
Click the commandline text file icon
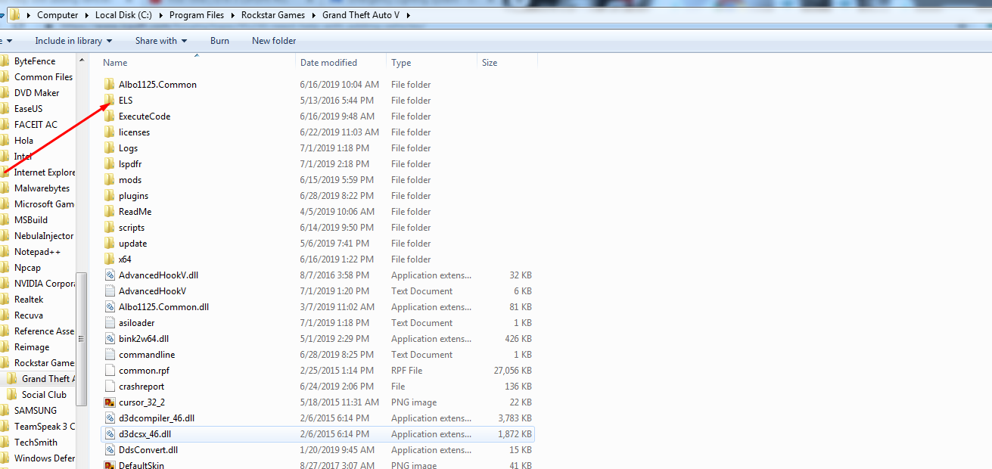coord(110,355)
